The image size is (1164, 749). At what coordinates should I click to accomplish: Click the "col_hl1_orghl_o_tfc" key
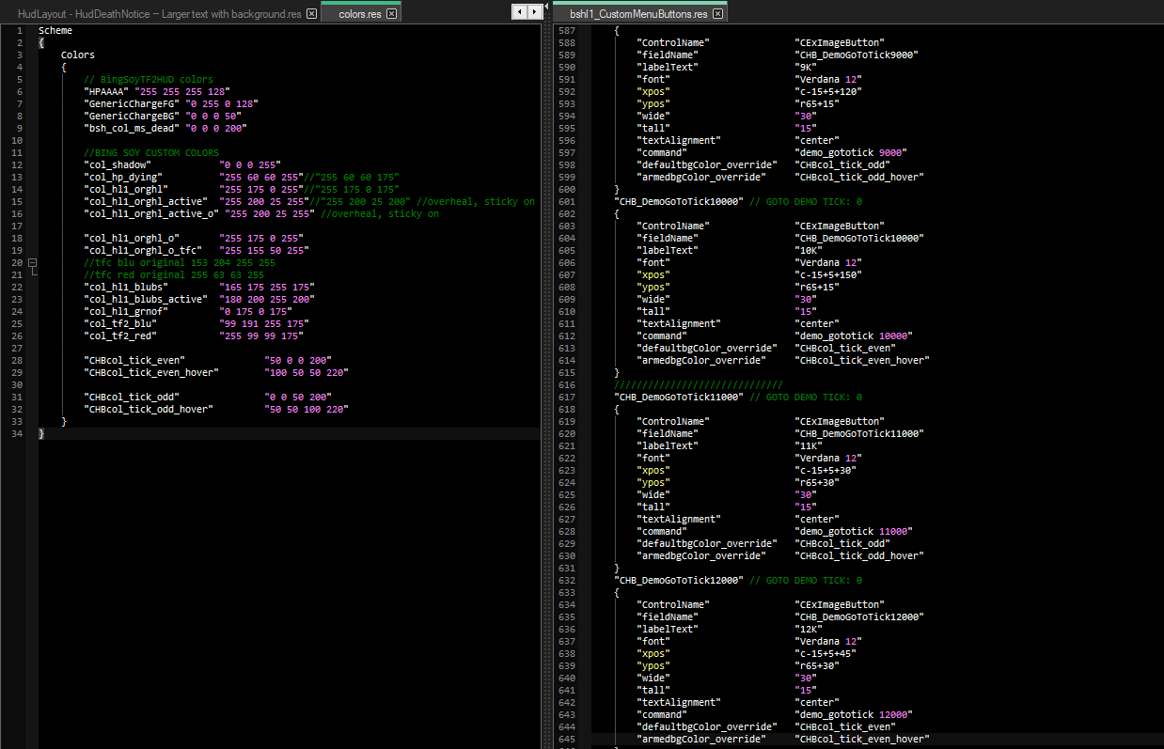[x=143, y=251]
